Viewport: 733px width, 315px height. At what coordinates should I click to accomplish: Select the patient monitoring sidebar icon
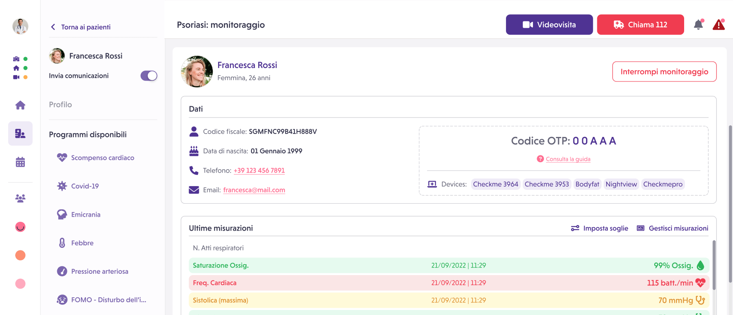20,134
